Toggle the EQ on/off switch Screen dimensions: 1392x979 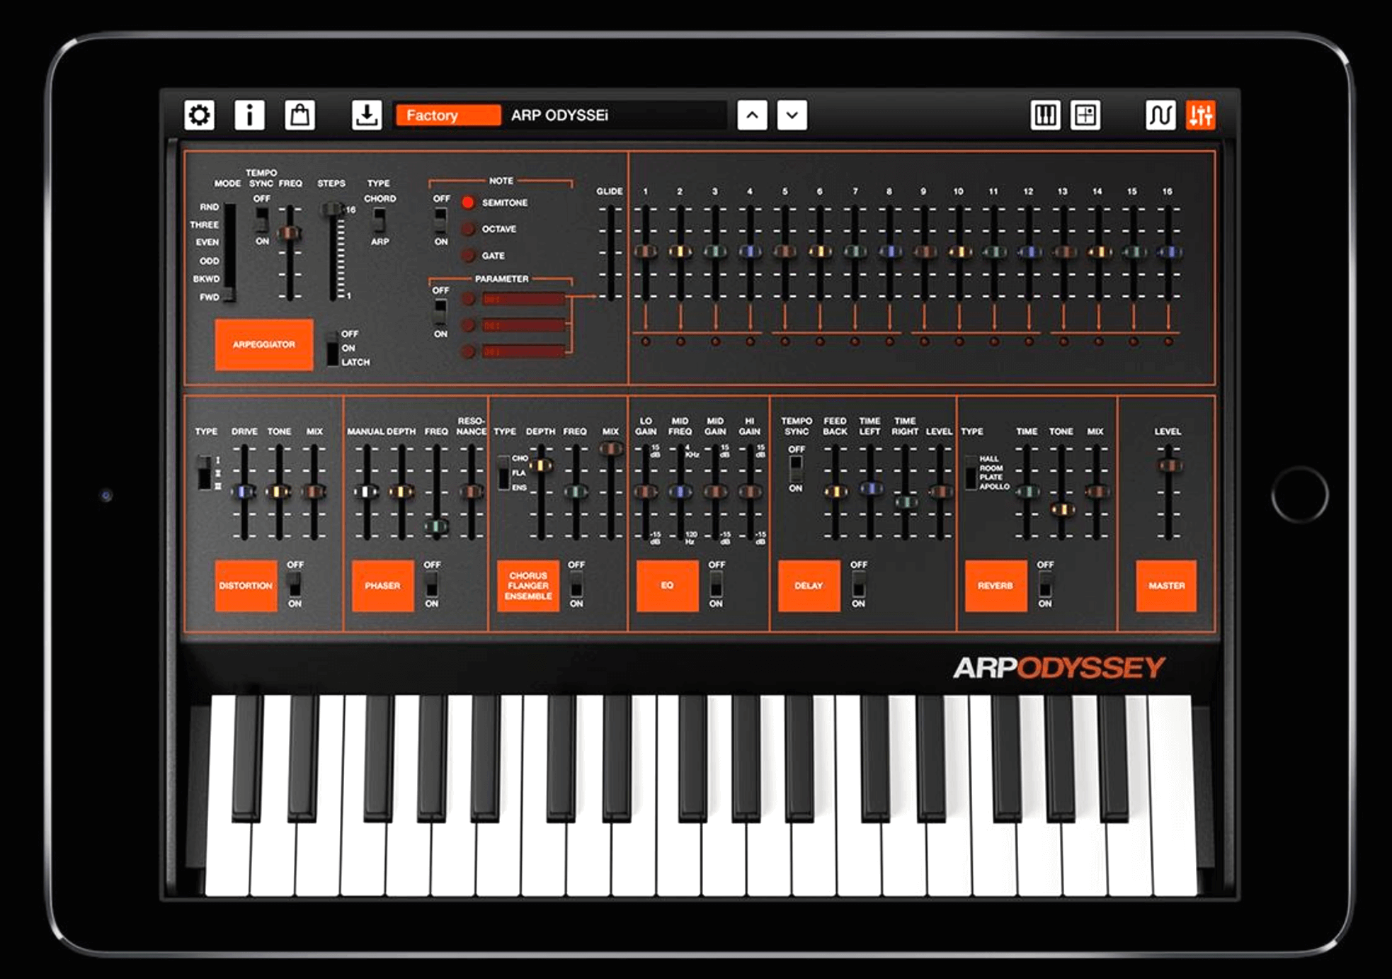716,584
